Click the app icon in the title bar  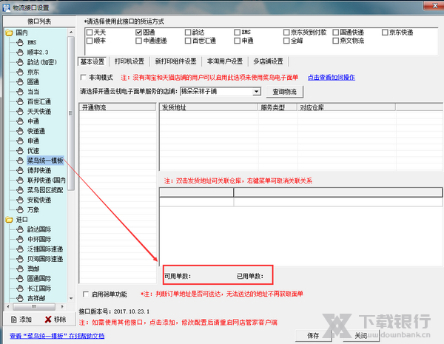click(6, 7)
